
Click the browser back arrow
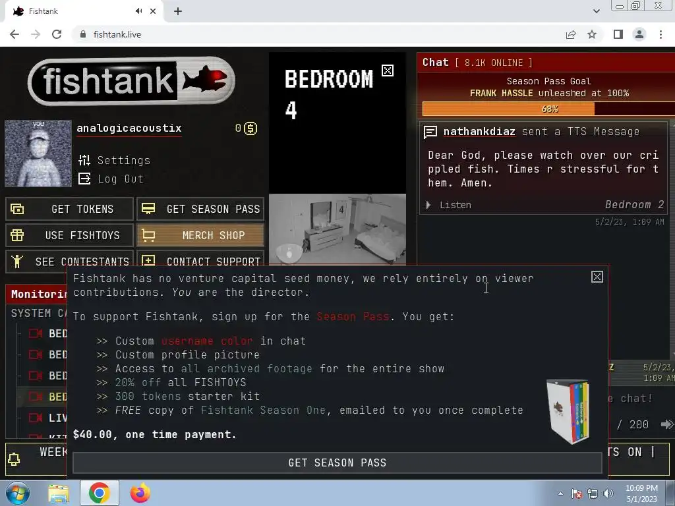click(x=15, y=34)
